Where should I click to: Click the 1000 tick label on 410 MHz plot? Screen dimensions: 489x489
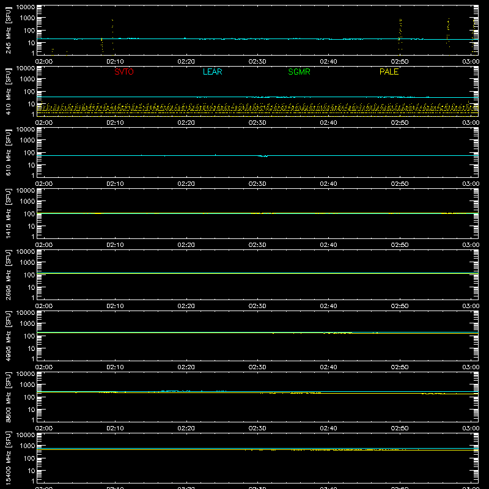pyautogui.click(x=28, y=79)
